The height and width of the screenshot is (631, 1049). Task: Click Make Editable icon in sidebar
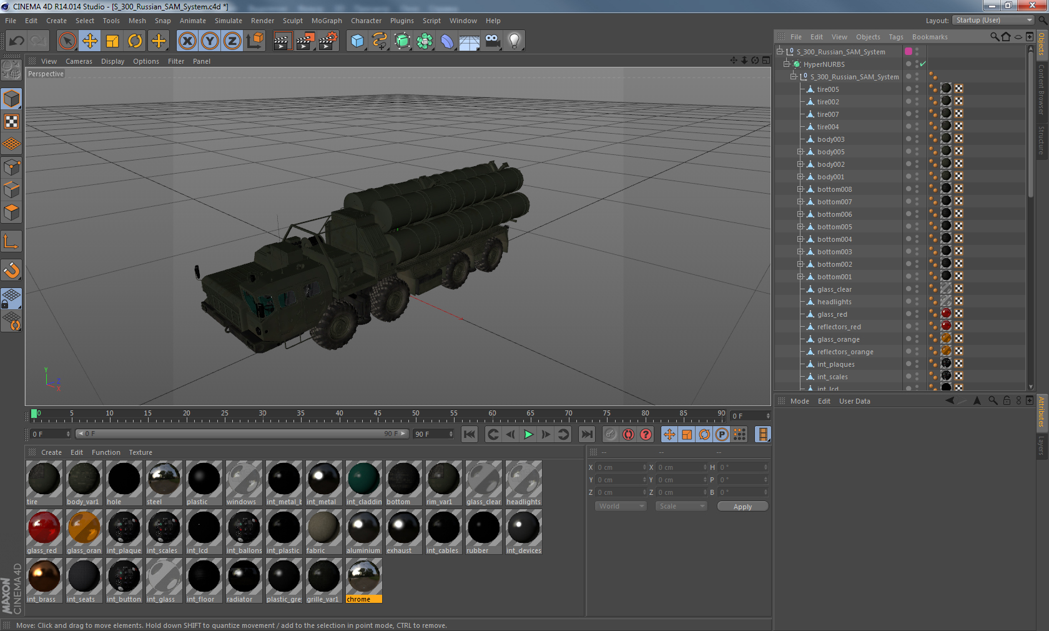coord(11,70)
